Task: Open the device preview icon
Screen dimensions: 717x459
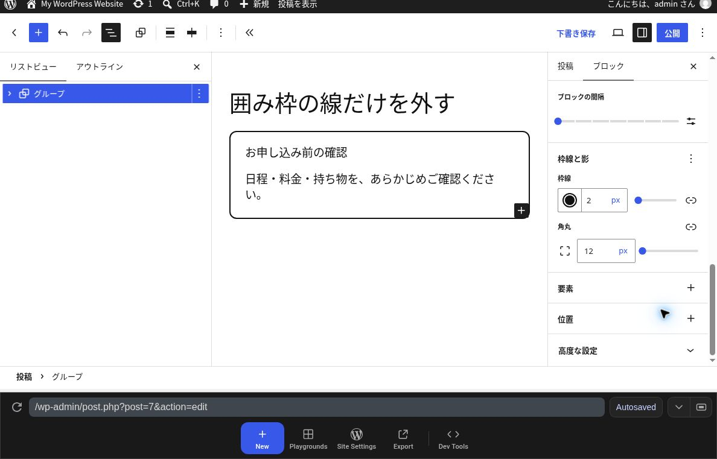Action: pyautogui.click(x=618, y=33)
